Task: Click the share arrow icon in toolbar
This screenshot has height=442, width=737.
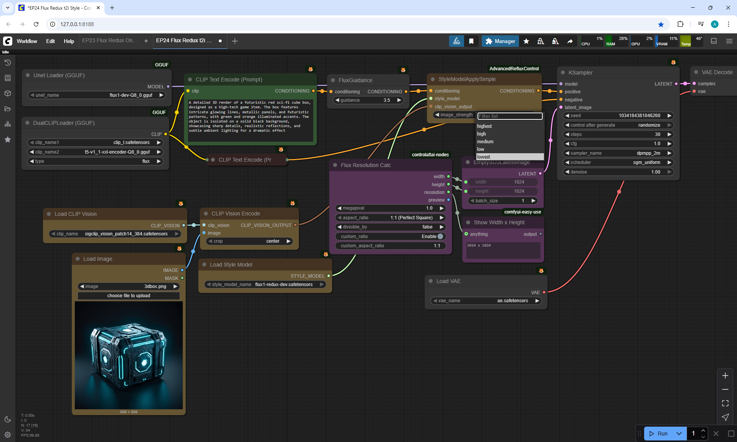Action: click(x=570, y=41)
